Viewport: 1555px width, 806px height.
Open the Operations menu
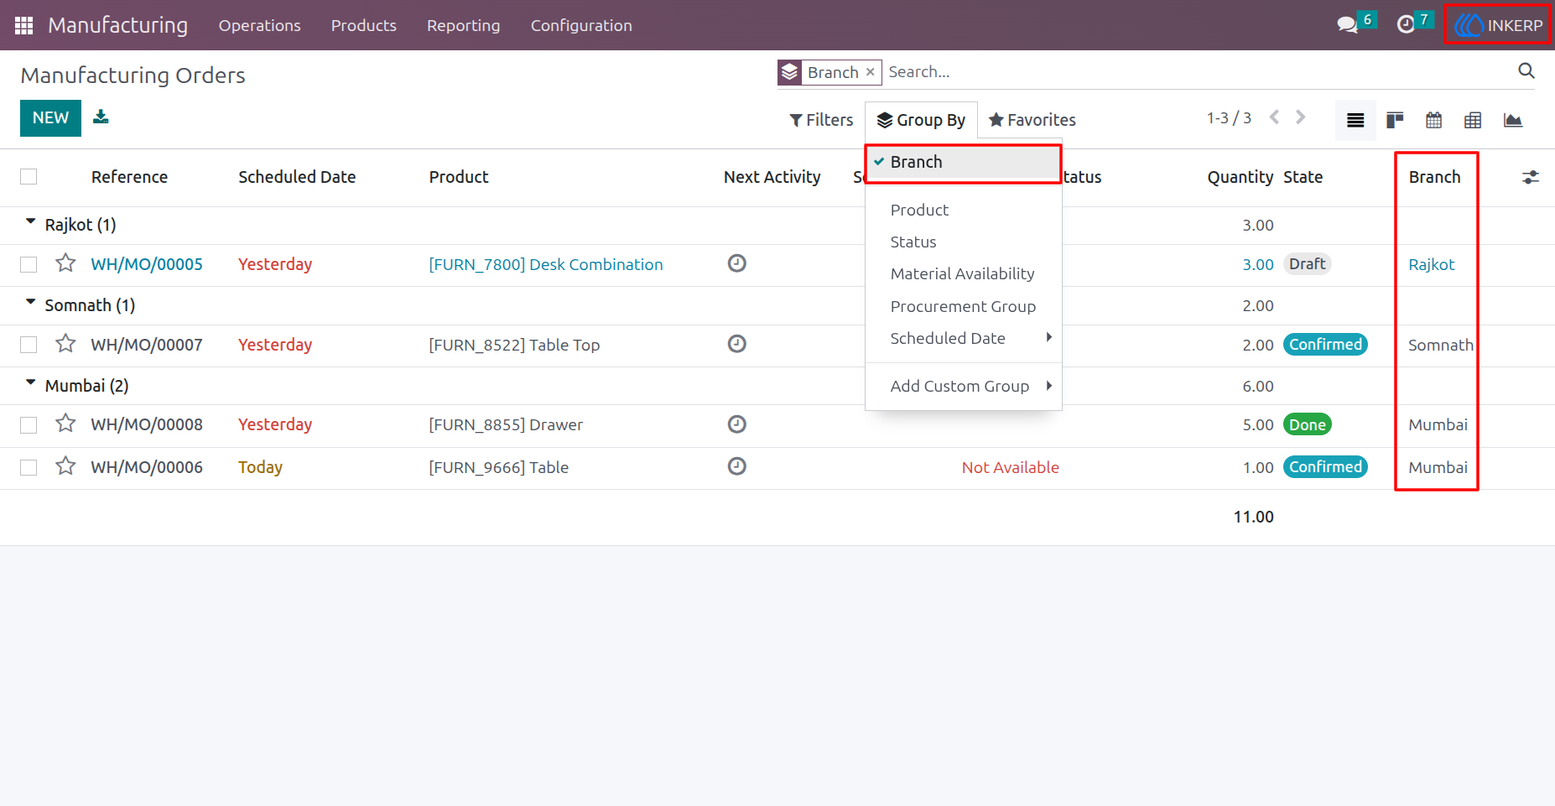pyautogui.click(x=260, y=25)
